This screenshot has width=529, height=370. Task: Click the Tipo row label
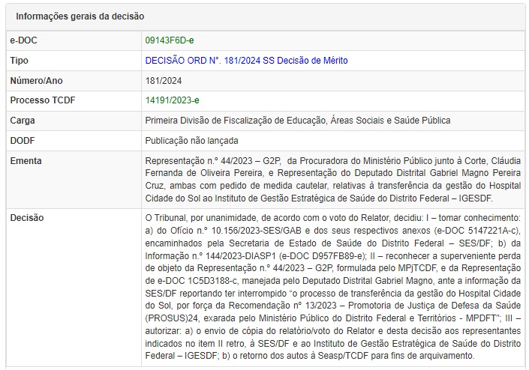click(20, 60)
